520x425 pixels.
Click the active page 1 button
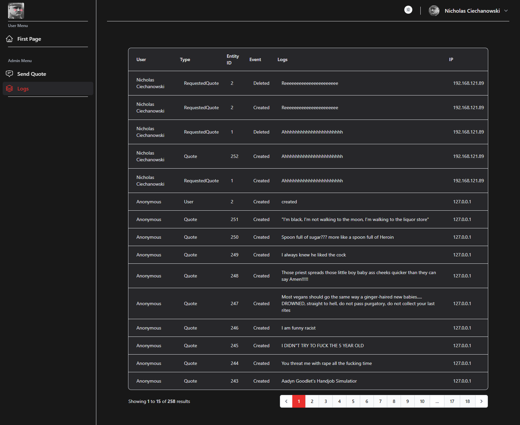pyautogui.click(x=299, y=401)
